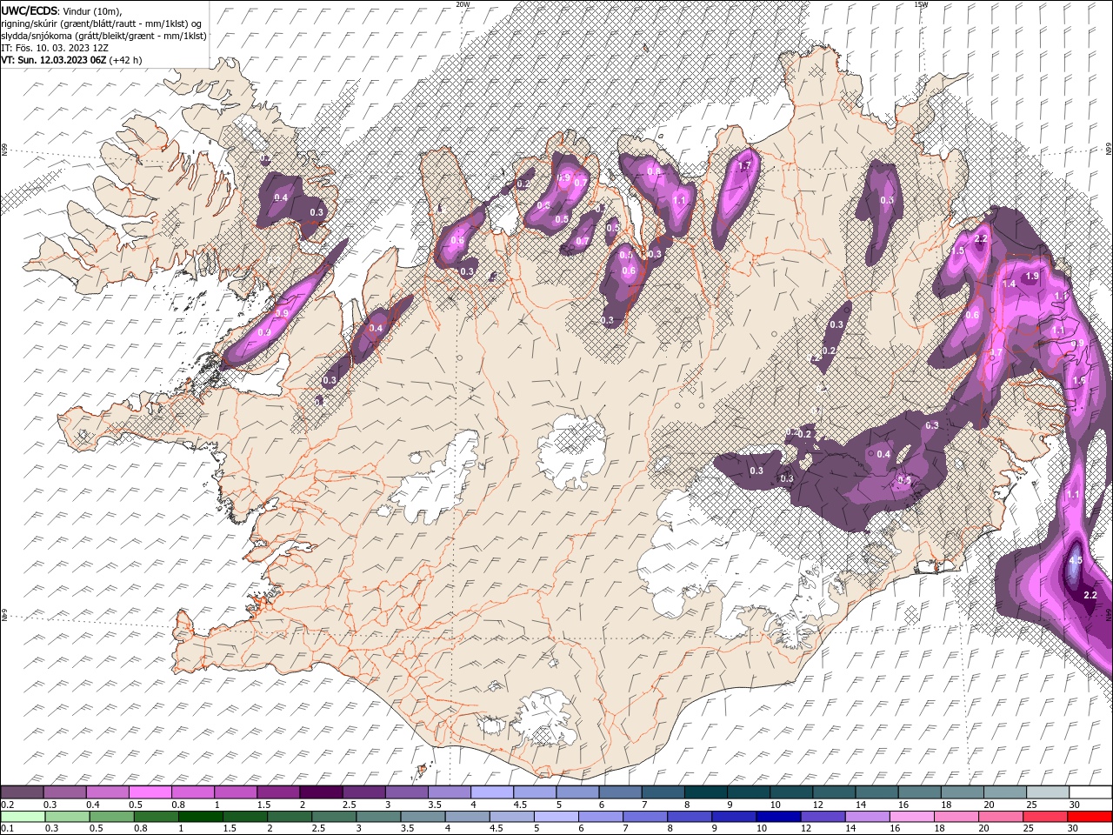This screenshot has width=1113, height=835.
Task: Click the '15W' longitude label
Action: 921,4
